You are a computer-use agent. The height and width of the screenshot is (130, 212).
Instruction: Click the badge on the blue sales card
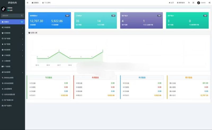pyautogui.click(x=67, y=16)
